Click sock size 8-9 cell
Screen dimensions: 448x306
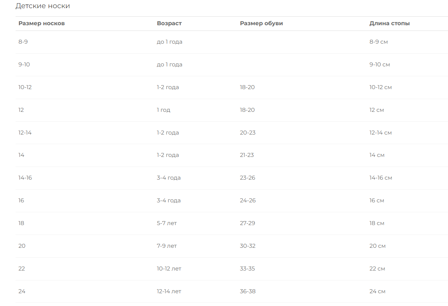[23, 42]
